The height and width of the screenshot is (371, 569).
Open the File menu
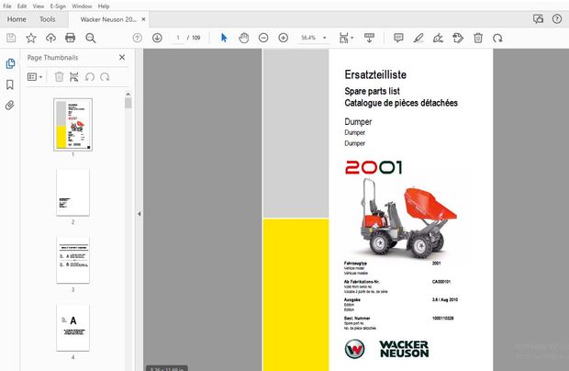(7, 6)
